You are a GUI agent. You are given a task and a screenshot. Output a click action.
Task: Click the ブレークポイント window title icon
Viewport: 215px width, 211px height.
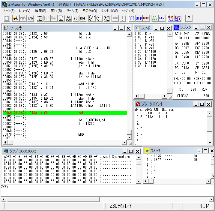pos(138,104)
